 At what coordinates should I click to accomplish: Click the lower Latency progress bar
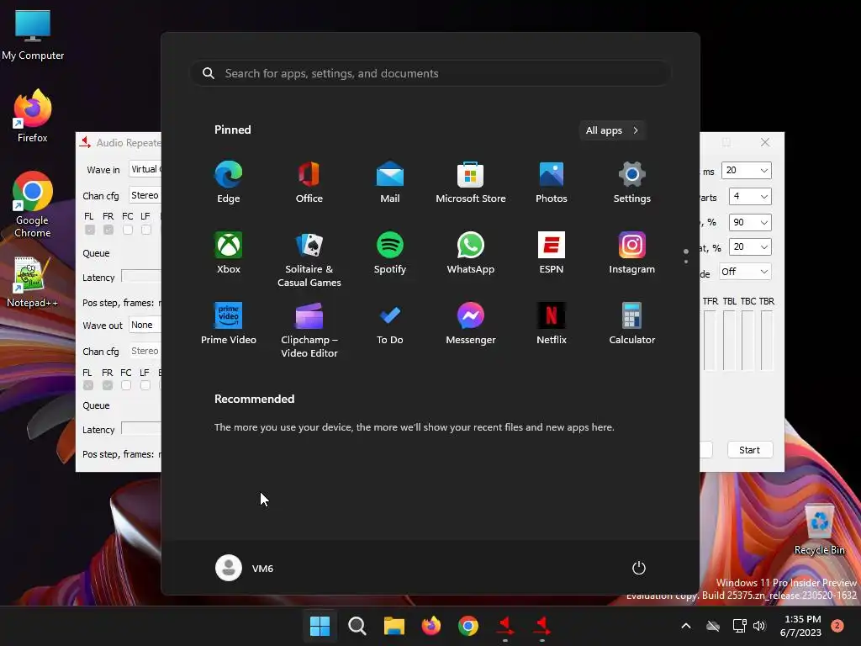[x=141, y=428]
